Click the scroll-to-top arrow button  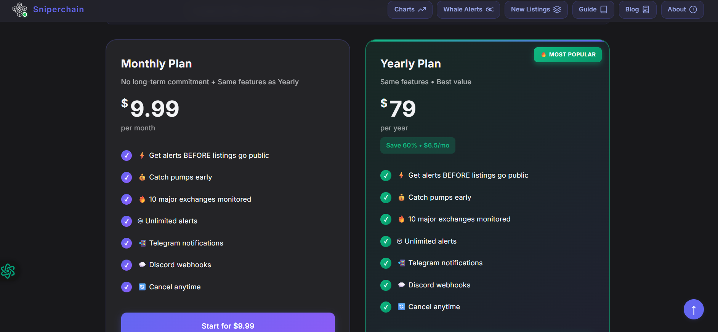click(x=694, y=309)
